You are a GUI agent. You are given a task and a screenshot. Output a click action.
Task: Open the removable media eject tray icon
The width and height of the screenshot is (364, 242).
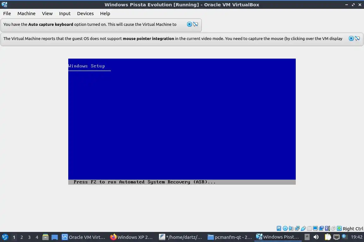coord(307,237)
